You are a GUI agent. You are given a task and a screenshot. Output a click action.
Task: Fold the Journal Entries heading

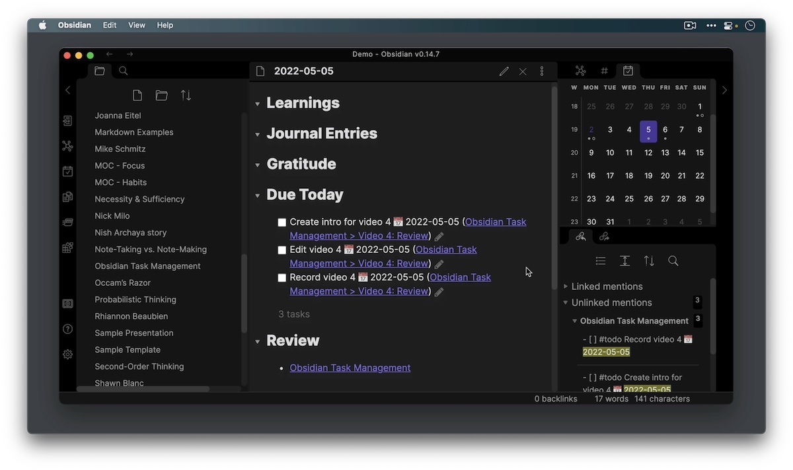(258, 135)
